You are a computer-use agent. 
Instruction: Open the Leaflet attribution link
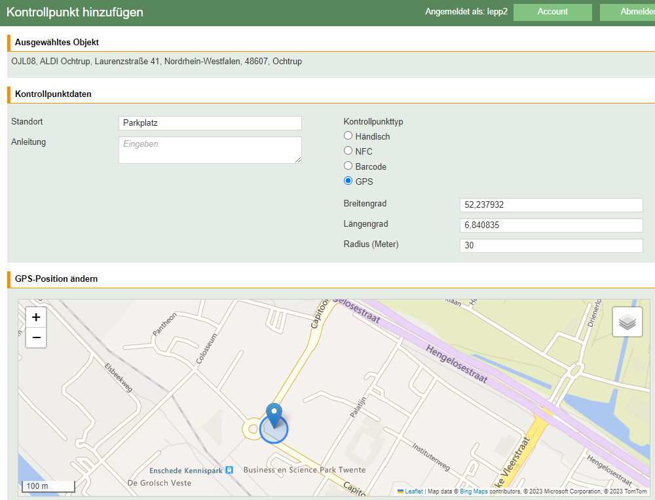tap(413, 491)
